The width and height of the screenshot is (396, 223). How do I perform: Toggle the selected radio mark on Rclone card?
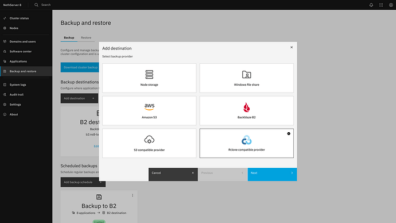coord(289,133)
